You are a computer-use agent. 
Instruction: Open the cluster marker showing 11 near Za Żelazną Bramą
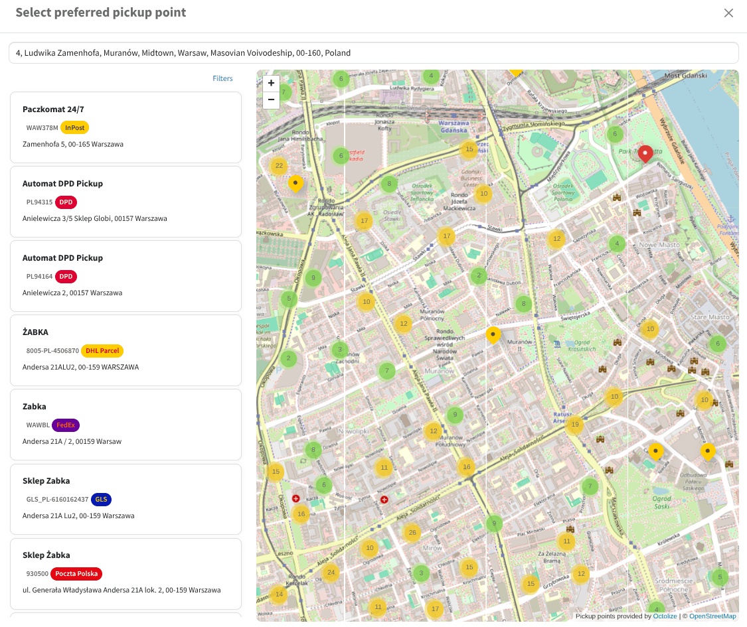(x=566, y=541)
